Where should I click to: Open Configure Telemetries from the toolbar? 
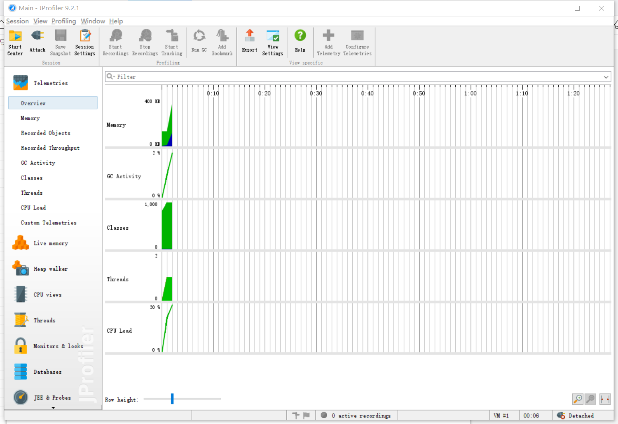coord(358,42)
